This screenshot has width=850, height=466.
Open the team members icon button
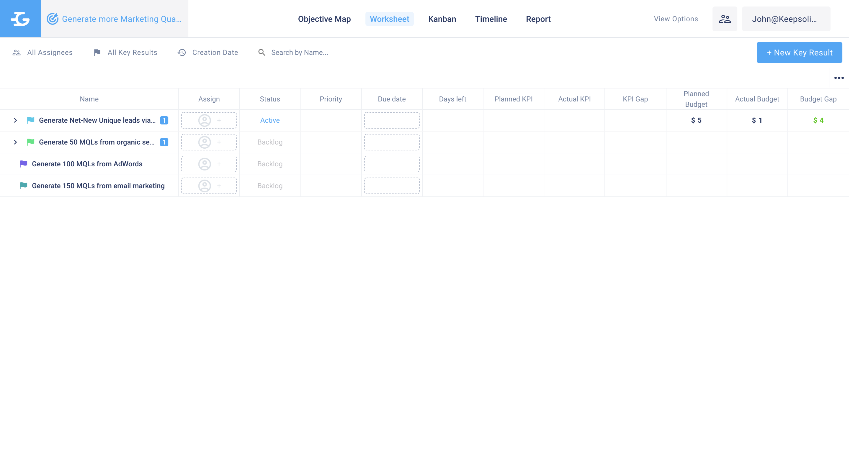tap(725, 19)
